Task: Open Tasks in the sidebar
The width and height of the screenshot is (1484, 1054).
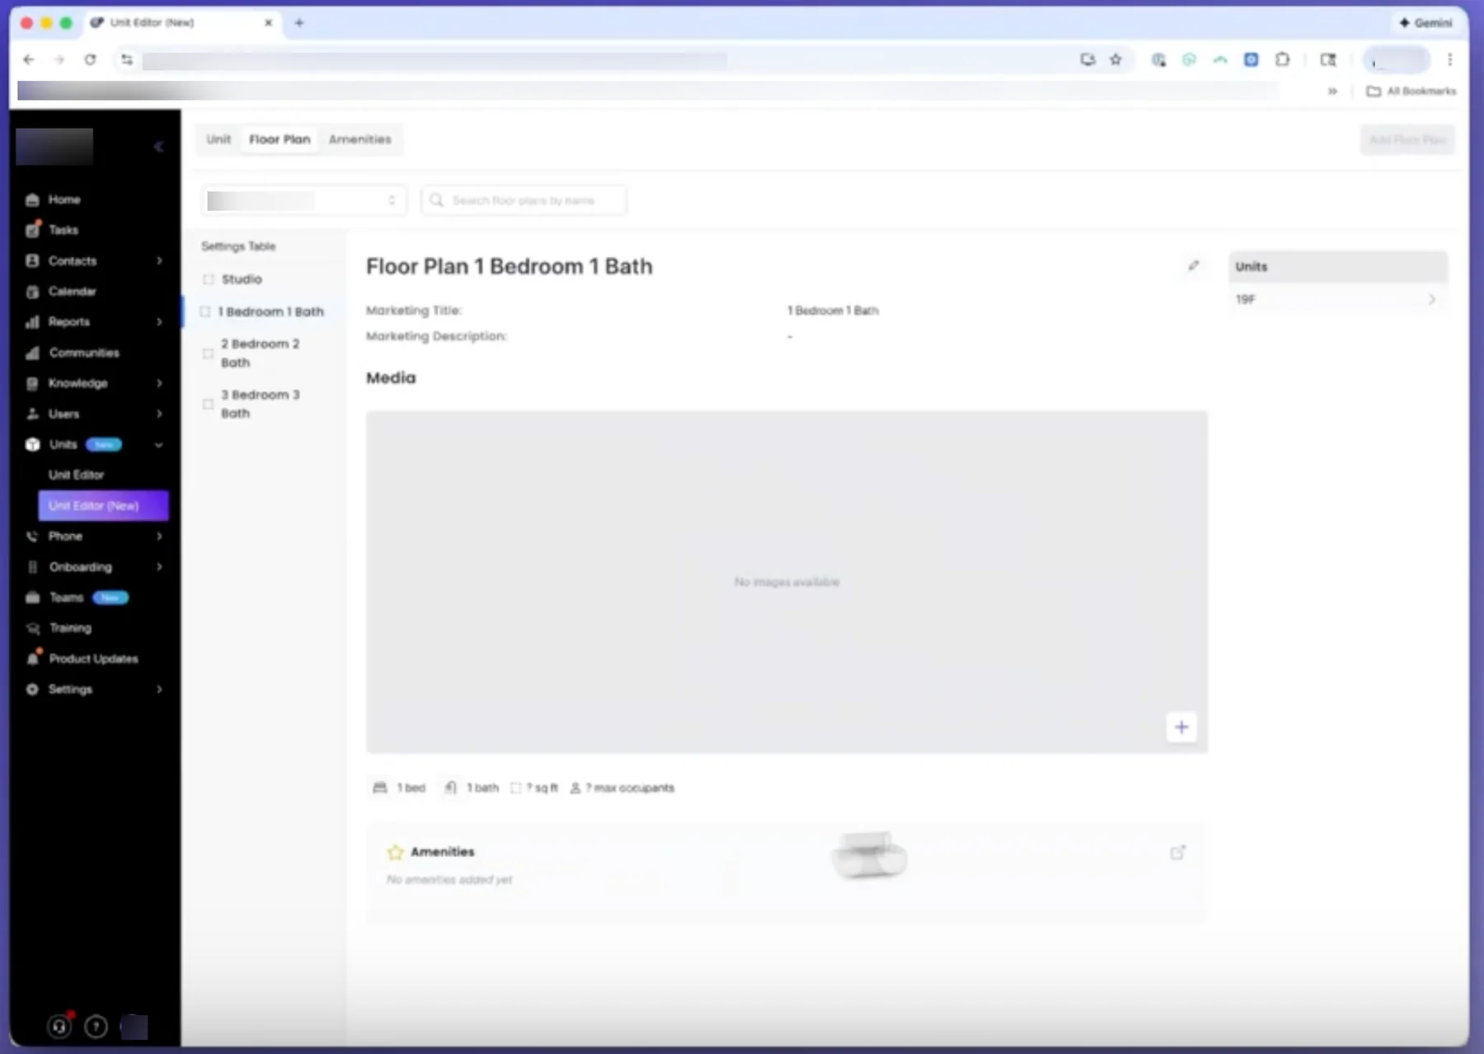Action: click(63, 230)
